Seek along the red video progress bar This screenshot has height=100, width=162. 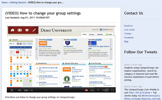coord(14,88)
